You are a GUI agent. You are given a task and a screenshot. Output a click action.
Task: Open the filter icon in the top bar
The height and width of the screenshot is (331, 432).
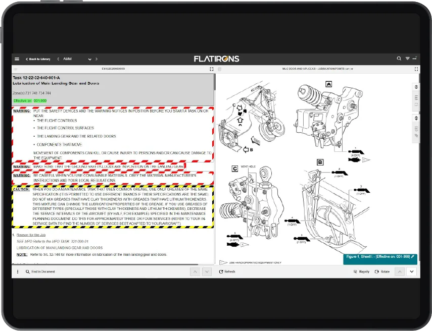[x=407, y=59]
